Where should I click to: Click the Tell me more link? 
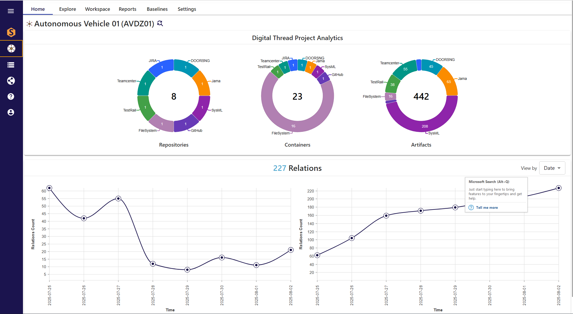coord(487,207)
